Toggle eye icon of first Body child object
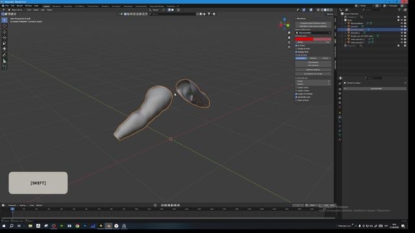Image resolution: width=415 pixels, height=233 pixels. tap(401, 23)
